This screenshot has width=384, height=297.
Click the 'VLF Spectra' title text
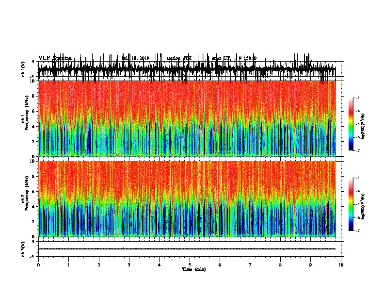[x=55, y=58]
